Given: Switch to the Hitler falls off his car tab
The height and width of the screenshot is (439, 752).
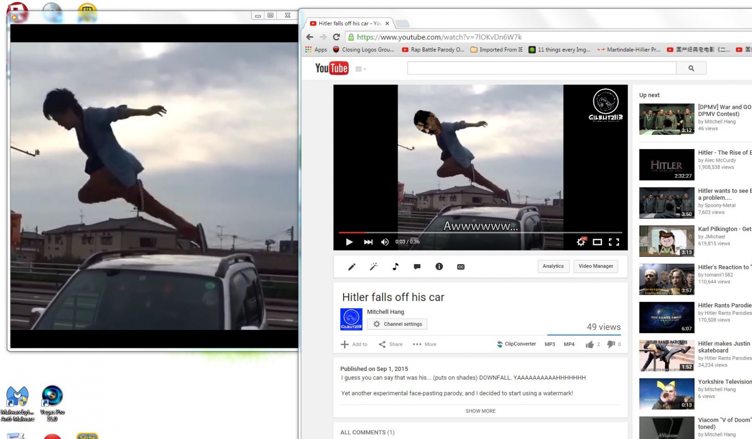Looking at the screenshot, I should 348,24.
